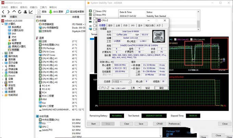
Task: Click the 性能测试 icon in sidebar
Action: click(6, 95)
